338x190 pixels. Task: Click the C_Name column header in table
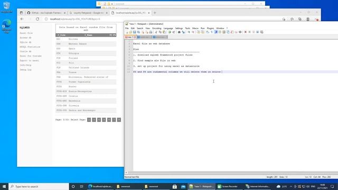pos(88,35)
